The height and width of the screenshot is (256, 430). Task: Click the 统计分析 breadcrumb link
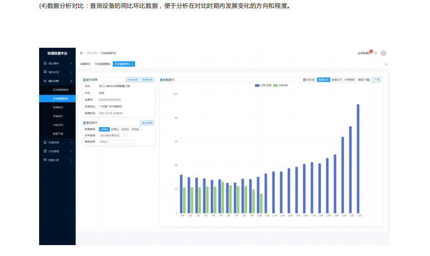(92, 53)
